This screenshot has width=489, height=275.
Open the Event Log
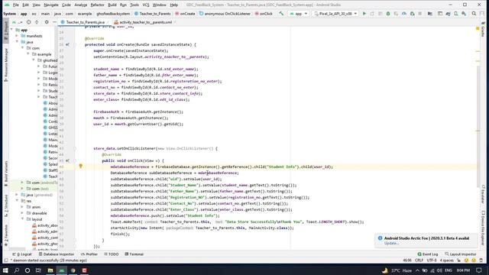point(428,254)
